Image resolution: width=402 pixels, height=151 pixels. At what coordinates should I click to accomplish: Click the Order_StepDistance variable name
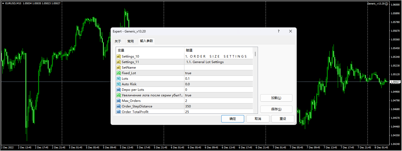(137, 106)
